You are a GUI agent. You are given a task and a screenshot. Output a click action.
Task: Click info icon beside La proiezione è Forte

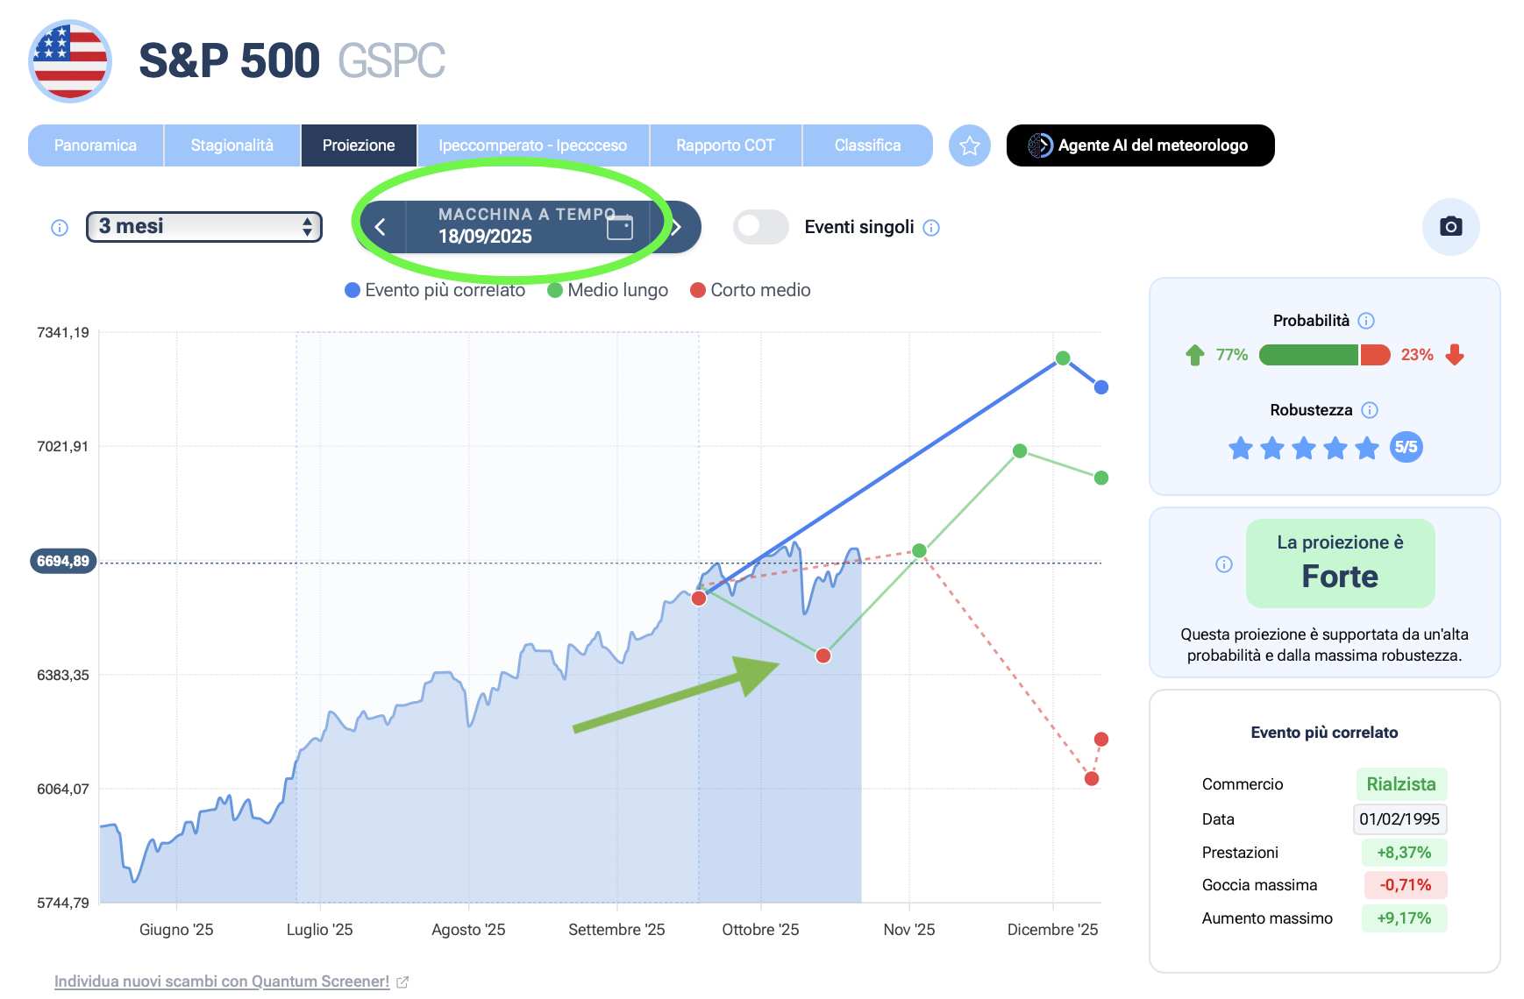(x=1224, y=564)
